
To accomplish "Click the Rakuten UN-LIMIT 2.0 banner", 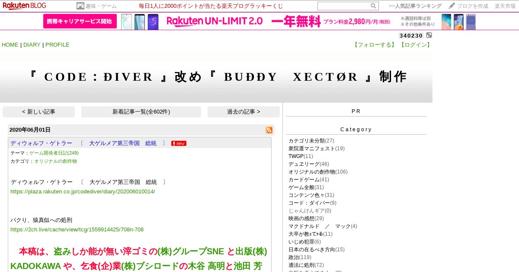I will 259,21.
